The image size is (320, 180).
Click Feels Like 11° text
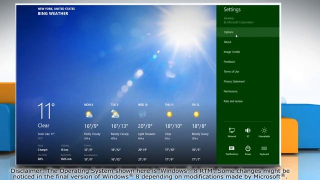[46, 134]
